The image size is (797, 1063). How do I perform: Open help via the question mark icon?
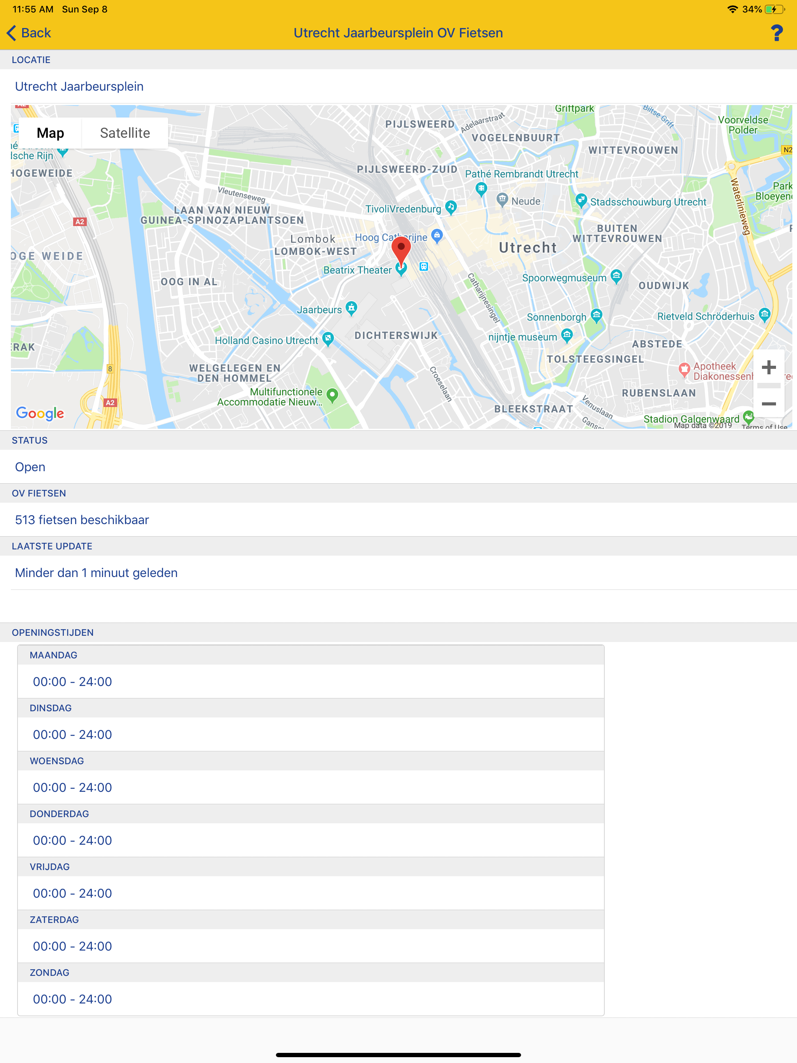pyautogui.click(x=776, y=33)
